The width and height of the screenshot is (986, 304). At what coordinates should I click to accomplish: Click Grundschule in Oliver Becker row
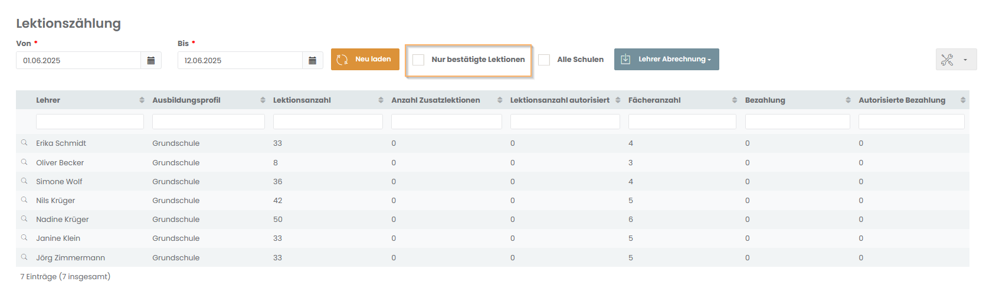click(x=176, y=162)
